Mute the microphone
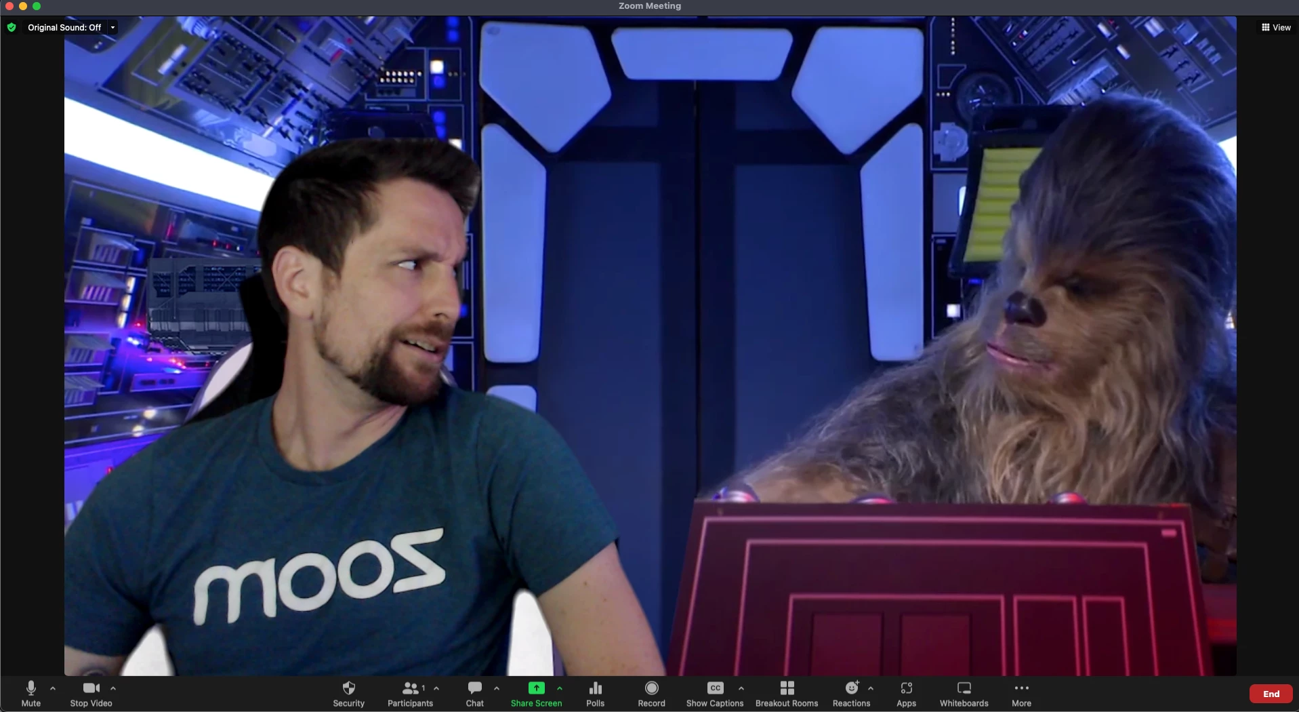 [30, 694]
